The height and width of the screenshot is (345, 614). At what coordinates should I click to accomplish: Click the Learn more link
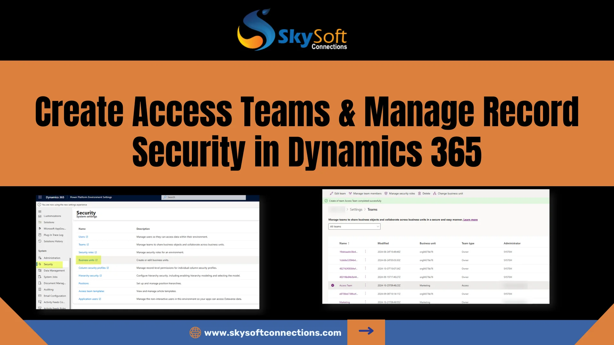pos(470,220)
